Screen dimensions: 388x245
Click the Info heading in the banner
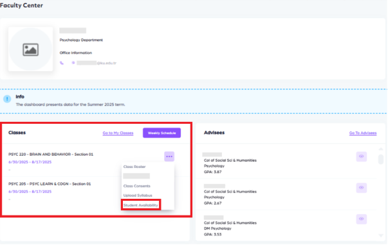click(x=20, y=97)
